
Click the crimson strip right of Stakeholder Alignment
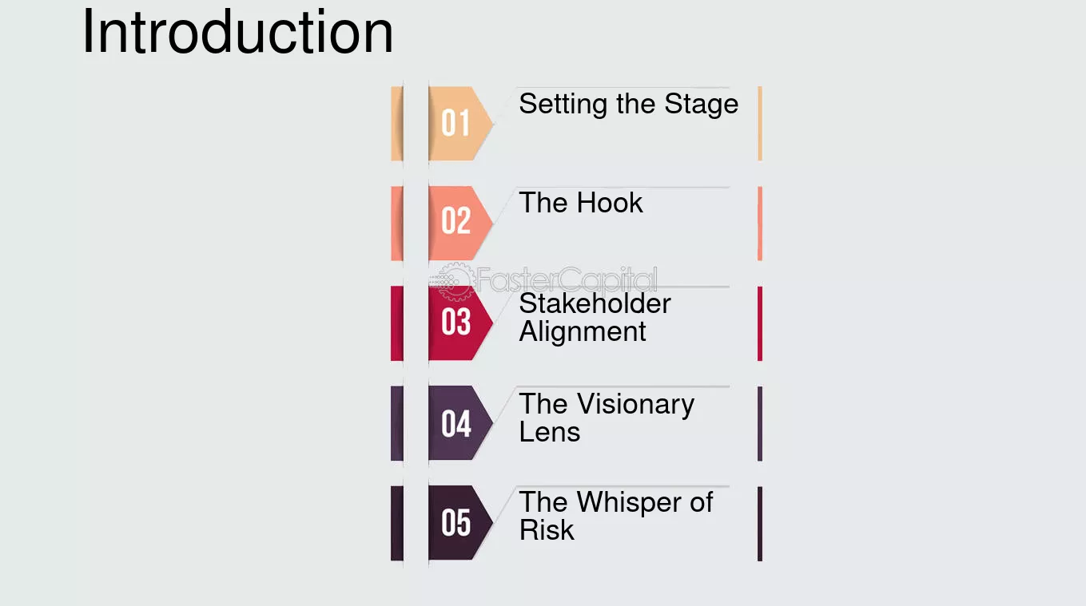point(760,323)
